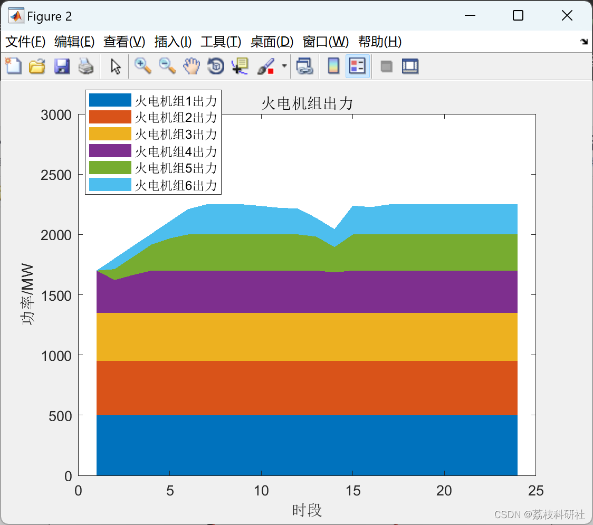Open the 查看(V) menu
Image resolution: width=593 pixels, height=525 pixels.
(124, 42)
